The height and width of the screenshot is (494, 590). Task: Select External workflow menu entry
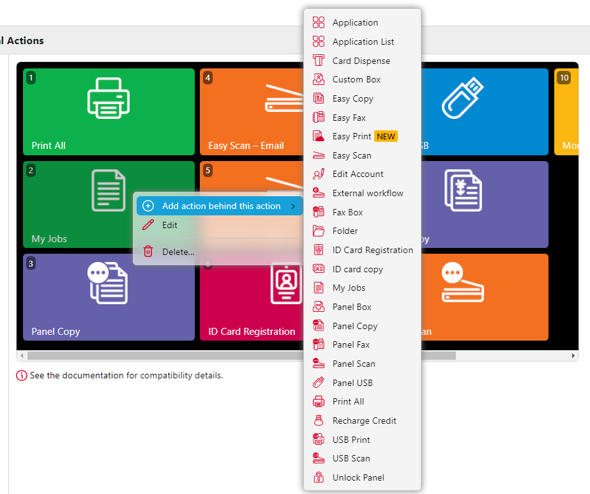[367, 193]
